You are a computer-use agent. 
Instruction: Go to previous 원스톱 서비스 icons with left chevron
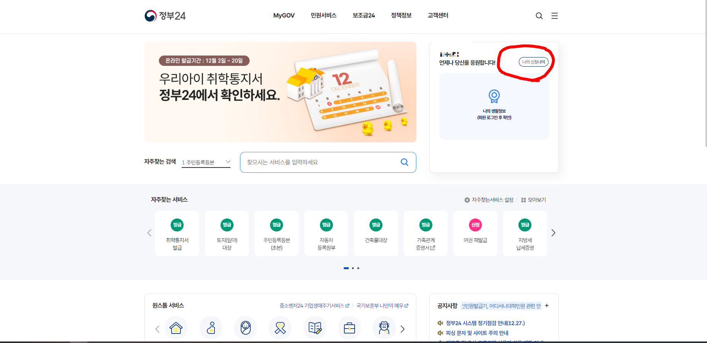(157, 329)
